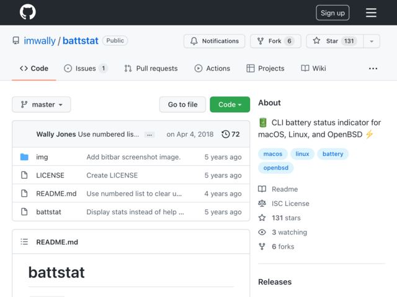The width and height of the screenshot is (397, 297).
Task: Click the battstat file icon
Action: 24,212
